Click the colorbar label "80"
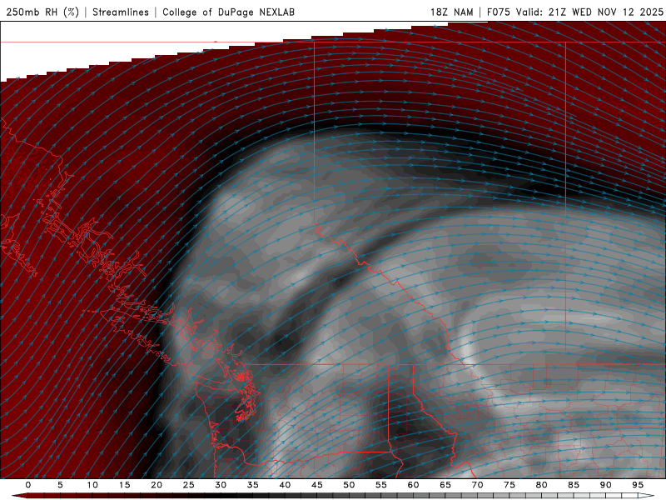Screen dimensions: 666x500 pos(541,485)
